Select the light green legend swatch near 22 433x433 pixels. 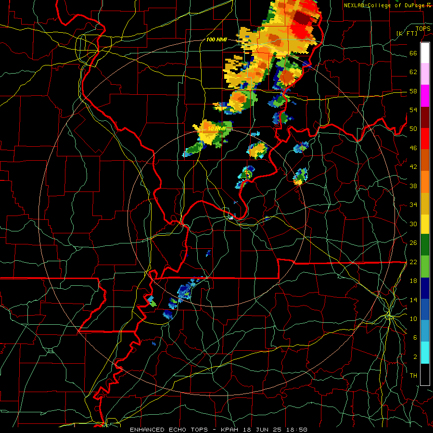tap(425, 267)
